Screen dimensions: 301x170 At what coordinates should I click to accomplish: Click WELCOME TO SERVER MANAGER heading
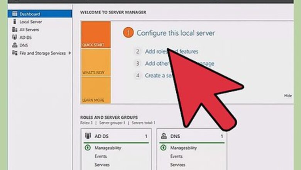(113, 12)
